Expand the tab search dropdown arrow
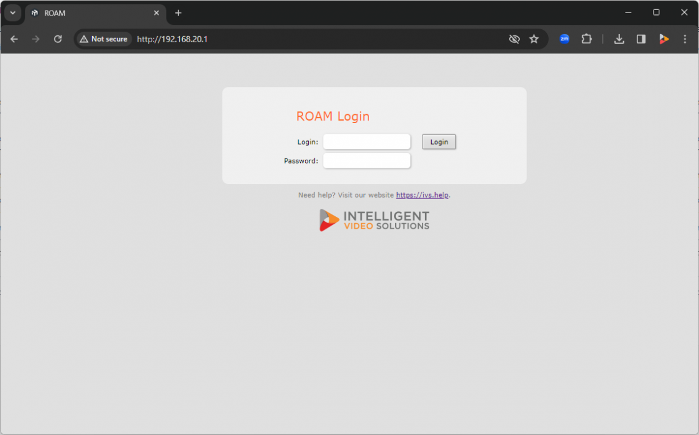This screenshot has width=699, height=435. (x=12, y=13)
